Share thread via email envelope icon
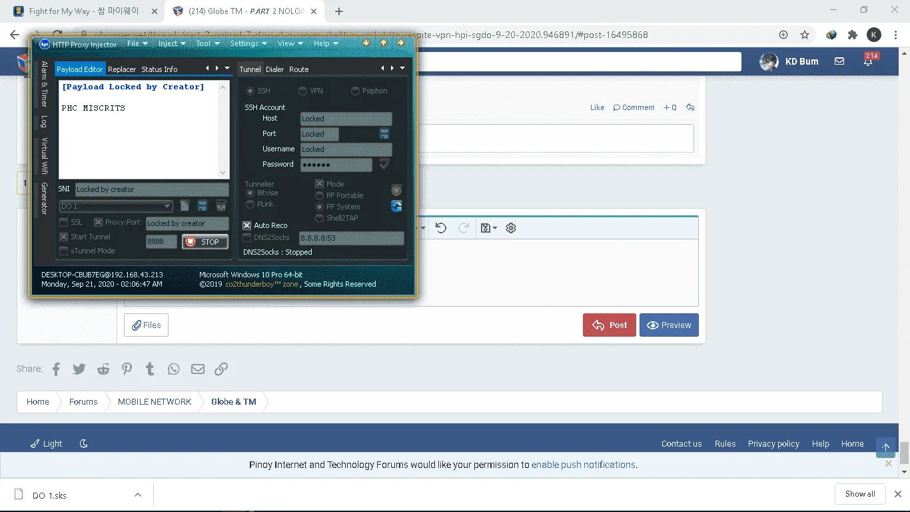Image resolution: width=910 pixels, height=512 pixels. coord(198,369)
